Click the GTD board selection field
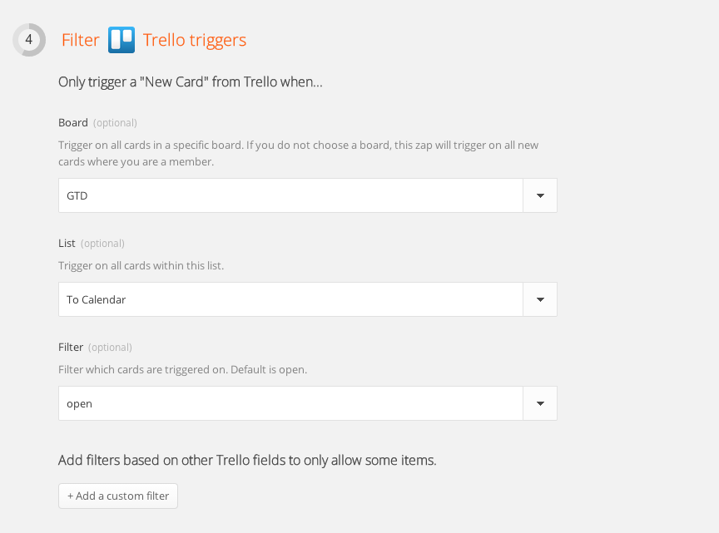The height and width of the screenshot is (533, 719). tap(290, 195)
